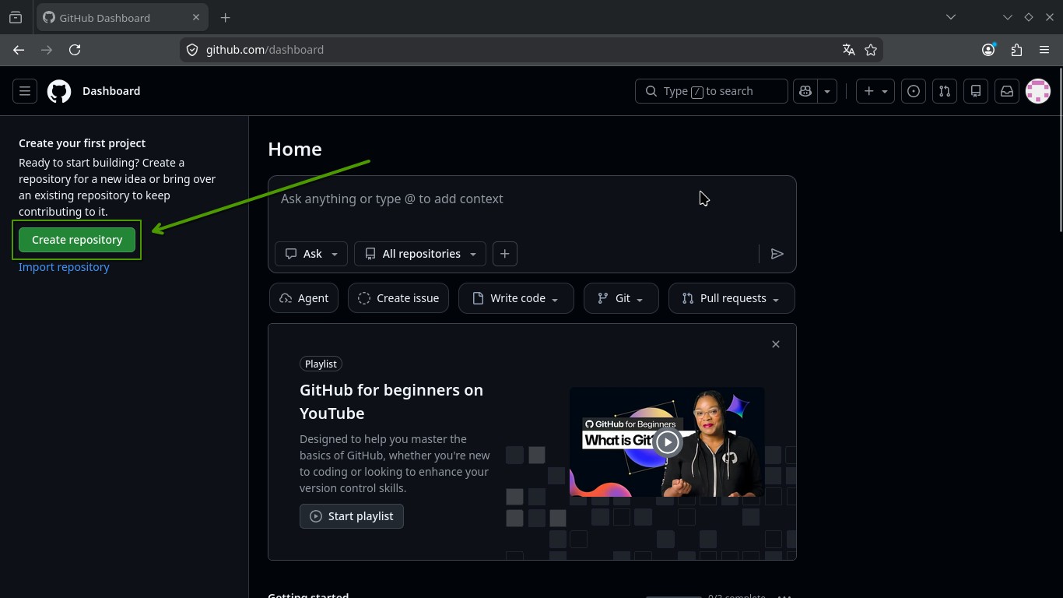Select the Create issue quick action

click(398, 298)
